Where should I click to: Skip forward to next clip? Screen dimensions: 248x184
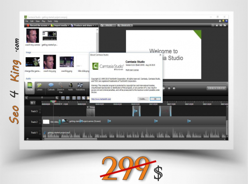pos(169,88)
